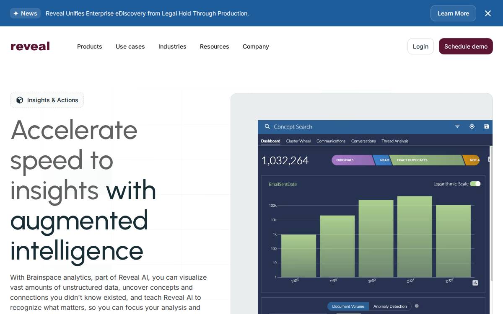The width and height of the screenshot is (503, 314).
Task: Click the orange NOT A segment
Action: [472, 160]
